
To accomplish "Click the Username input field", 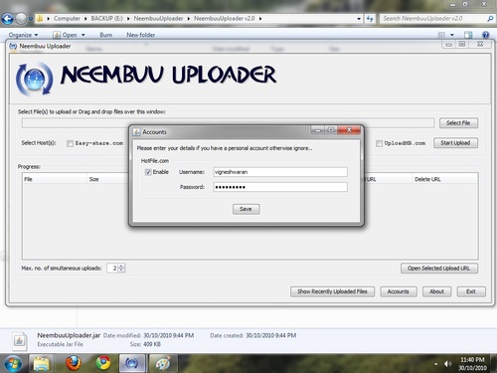I will coord(280,172).
